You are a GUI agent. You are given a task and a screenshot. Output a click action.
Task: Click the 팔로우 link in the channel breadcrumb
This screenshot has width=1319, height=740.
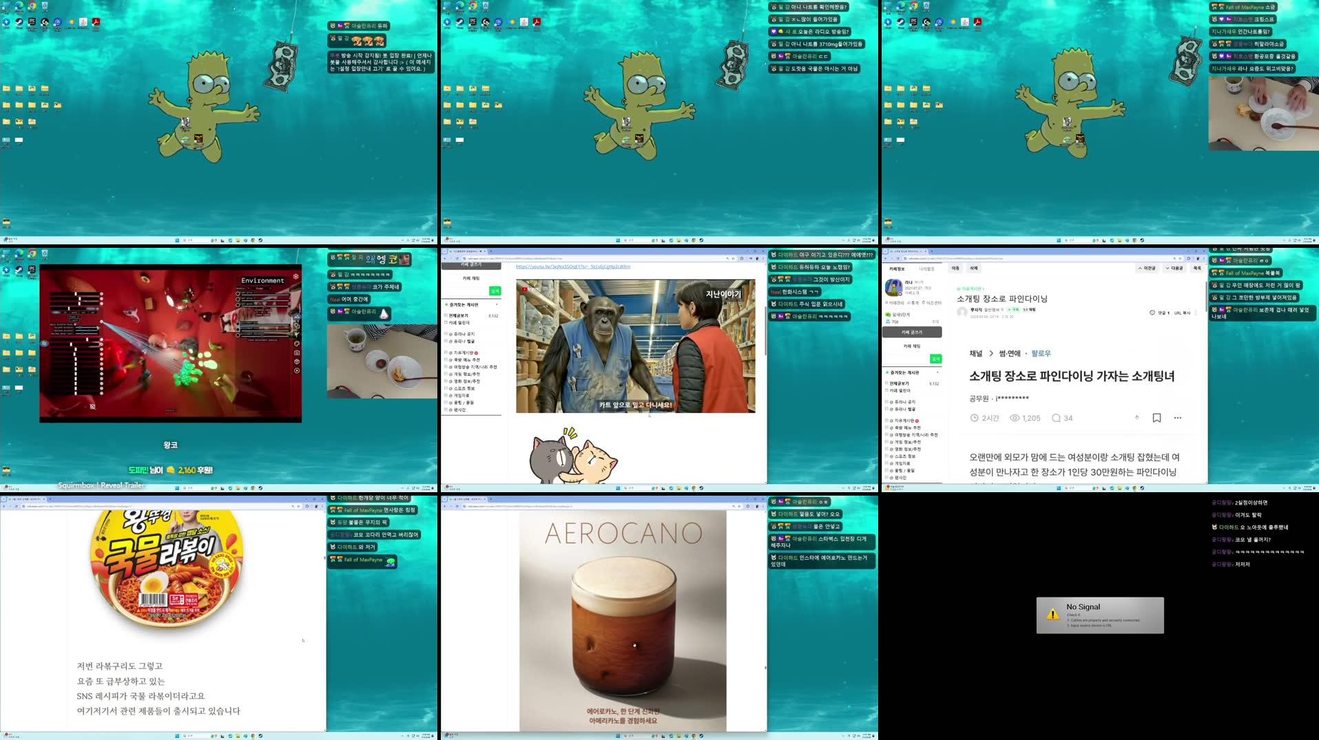coord(1041,353)
